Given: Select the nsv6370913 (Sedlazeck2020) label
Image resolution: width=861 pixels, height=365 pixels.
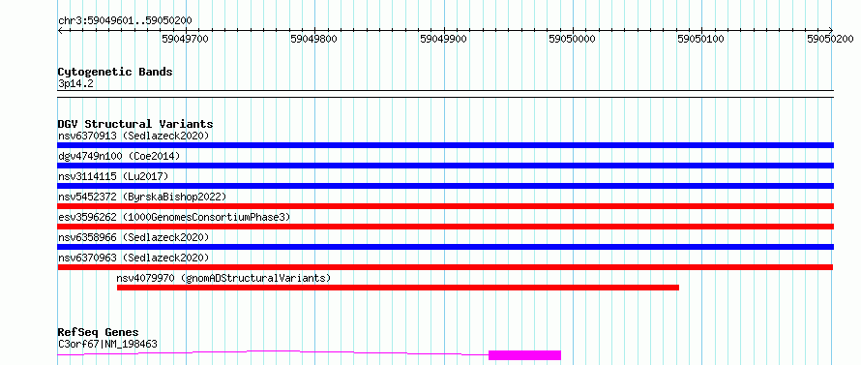Looking at the screenshot, I should pos(134,136).
